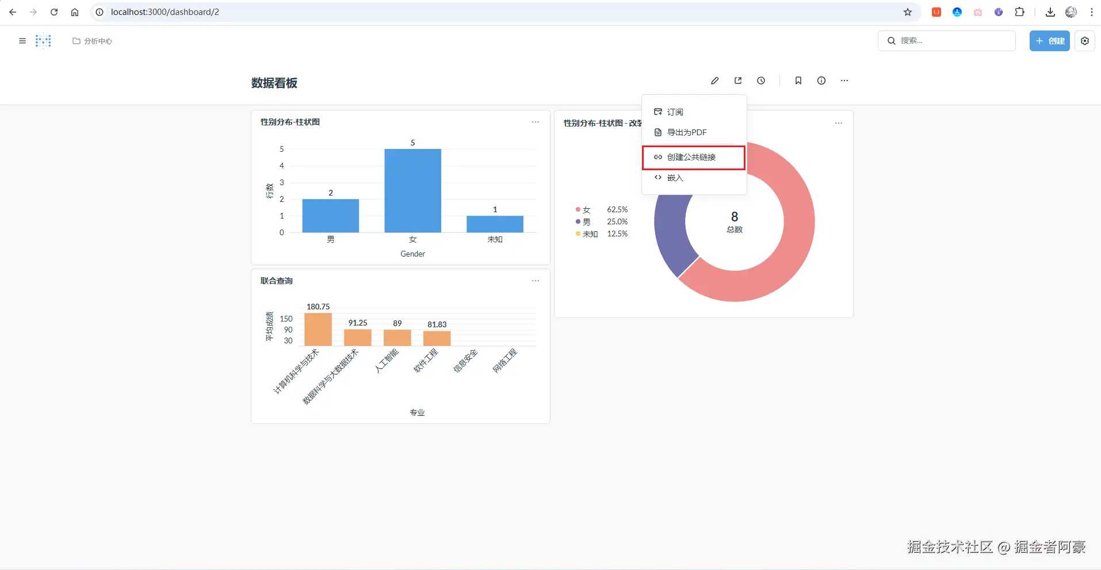Click the browser forward arrow
Screen dimensions: 1101x570
(33, 12)
